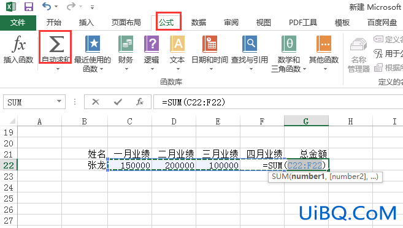
Task: Click the 总金额 header cell
Action: (306, 154)
